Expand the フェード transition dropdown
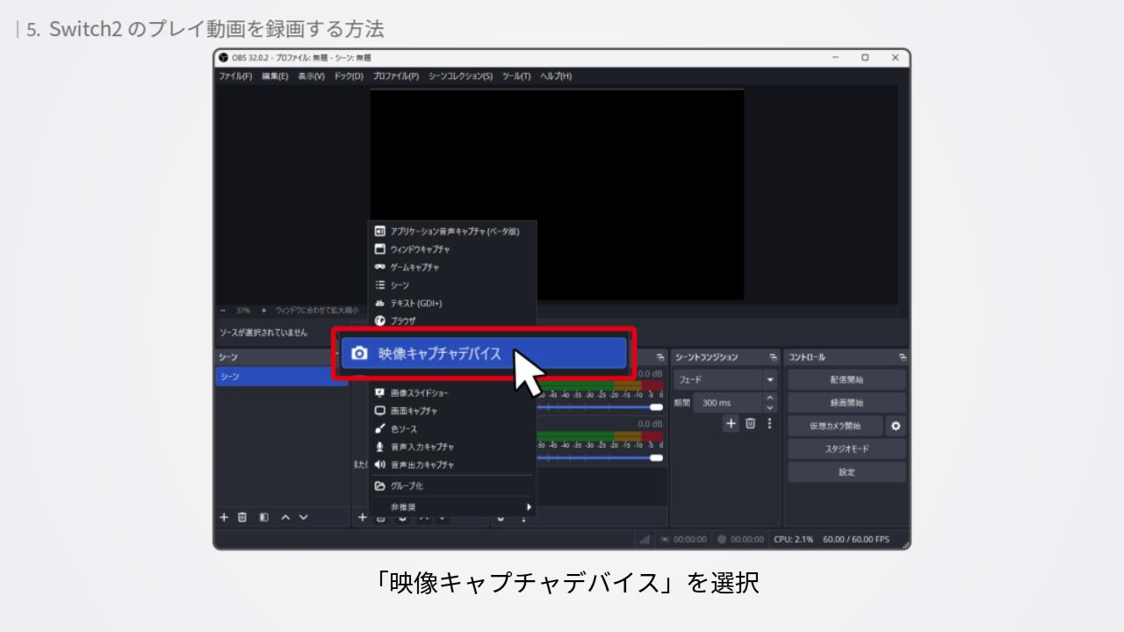 pyautogui.click(x=770, y=380)
